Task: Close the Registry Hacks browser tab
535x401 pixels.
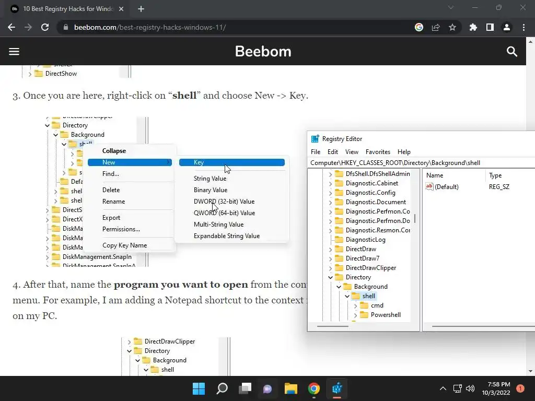Action: pos(121,9)
